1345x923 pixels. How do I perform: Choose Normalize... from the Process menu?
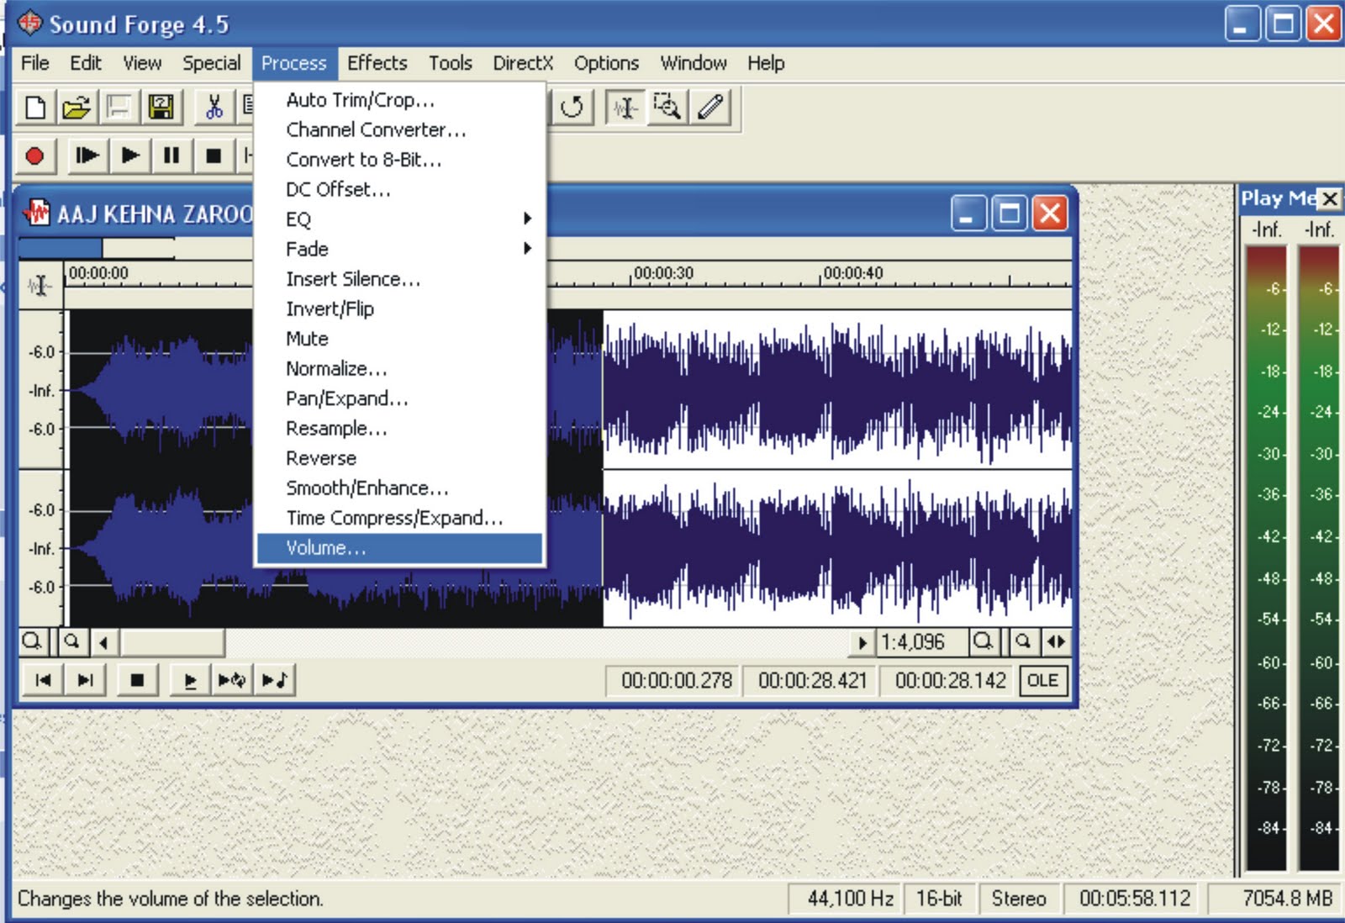[x=400, y=369]
